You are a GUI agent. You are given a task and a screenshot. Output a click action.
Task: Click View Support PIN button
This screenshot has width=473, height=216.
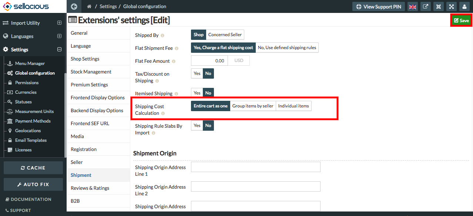[x=379, y=7]
